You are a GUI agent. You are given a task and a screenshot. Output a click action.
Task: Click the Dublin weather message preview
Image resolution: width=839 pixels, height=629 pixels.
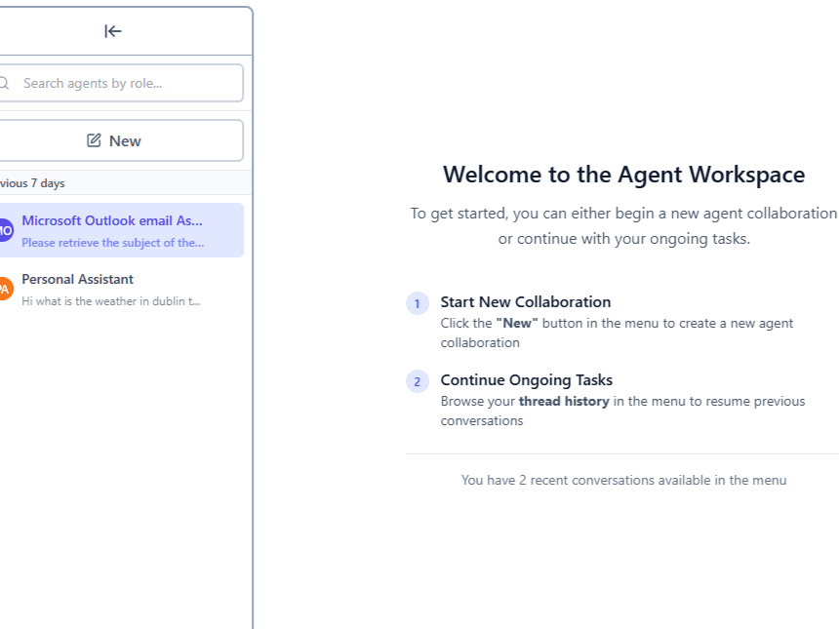click(x=111, y=301)
